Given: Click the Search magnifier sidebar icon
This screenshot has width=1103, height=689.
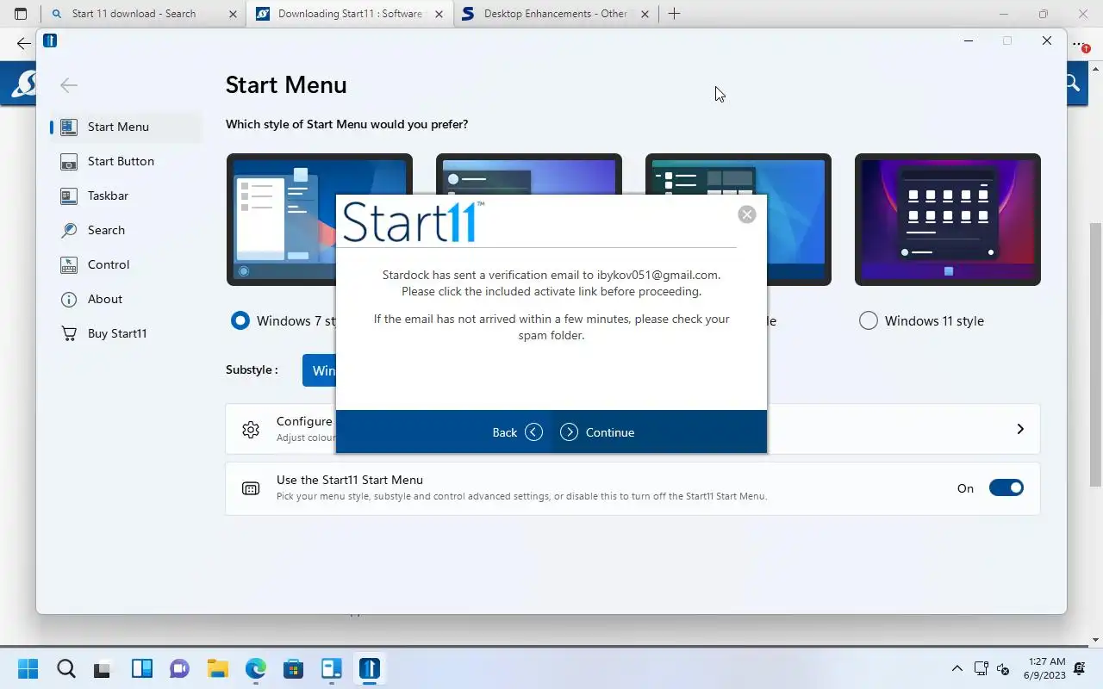Looking at the screenshot, I should pos(69,230).
